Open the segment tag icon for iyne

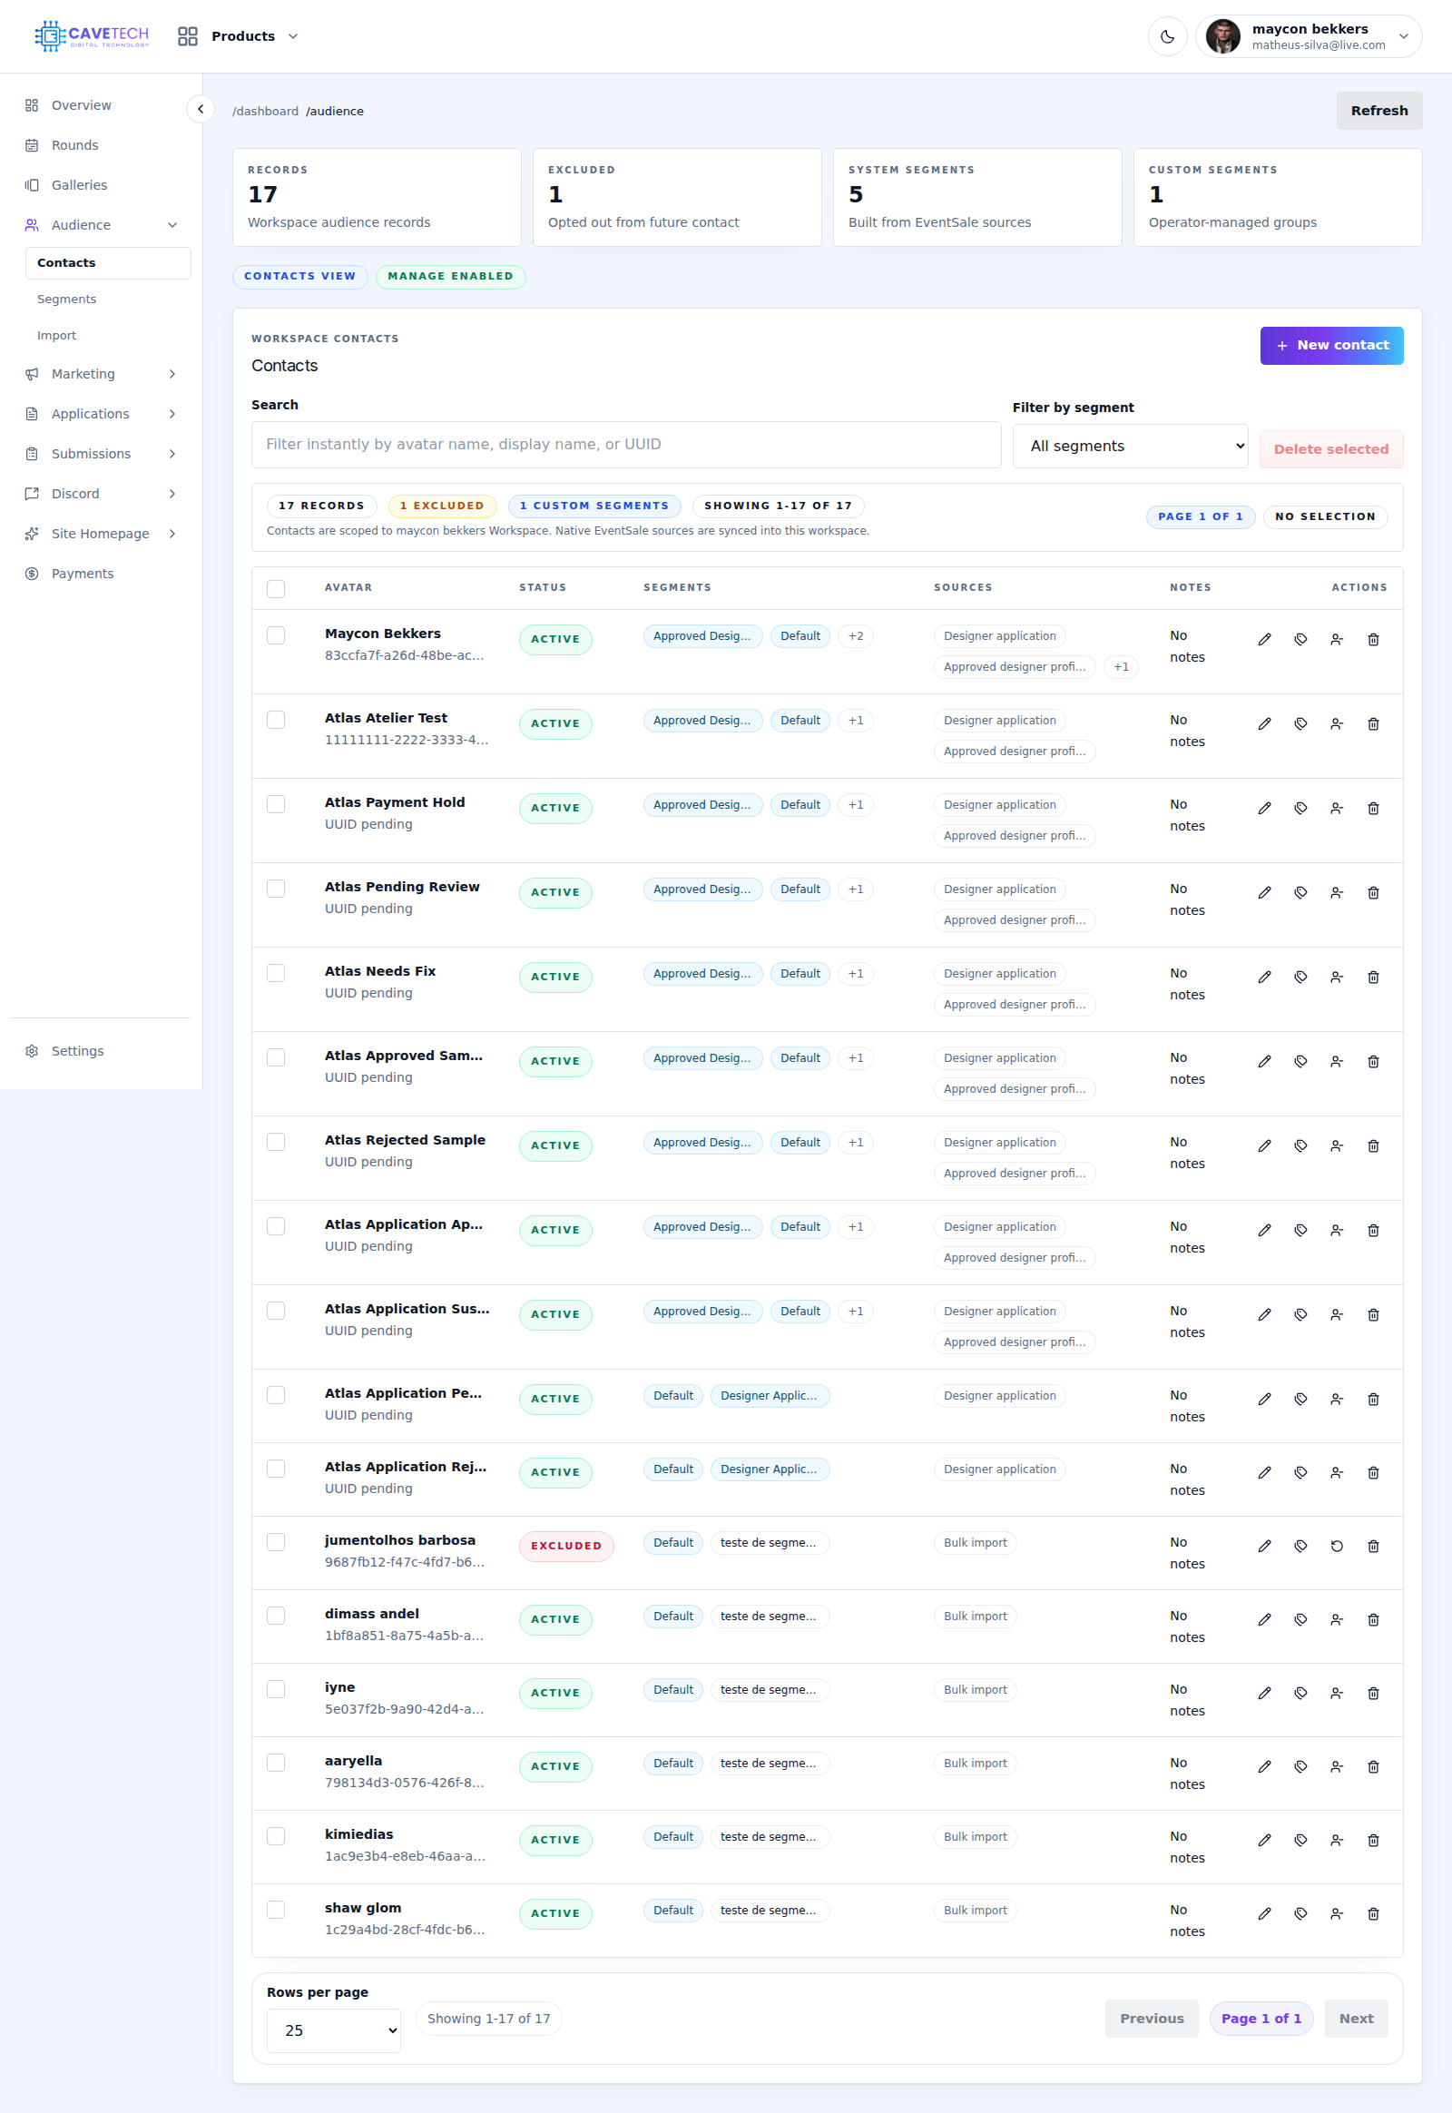coord(1301,1694)
